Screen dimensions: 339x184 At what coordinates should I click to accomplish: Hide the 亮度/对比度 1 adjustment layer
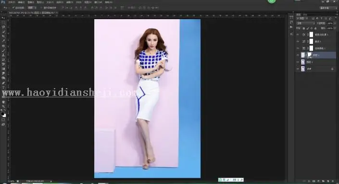(x=298, y=34)
